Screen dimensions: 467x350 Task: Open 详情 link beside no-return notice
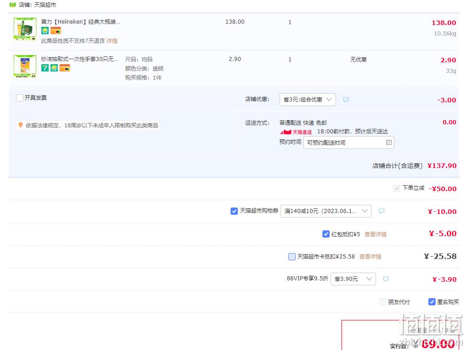112,41
